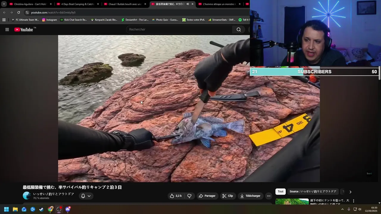The width and height of the screenshot is (381, 214).
Task: Open the recommended video thumbnail with green cliffs
Action: [x=292, y=202]
